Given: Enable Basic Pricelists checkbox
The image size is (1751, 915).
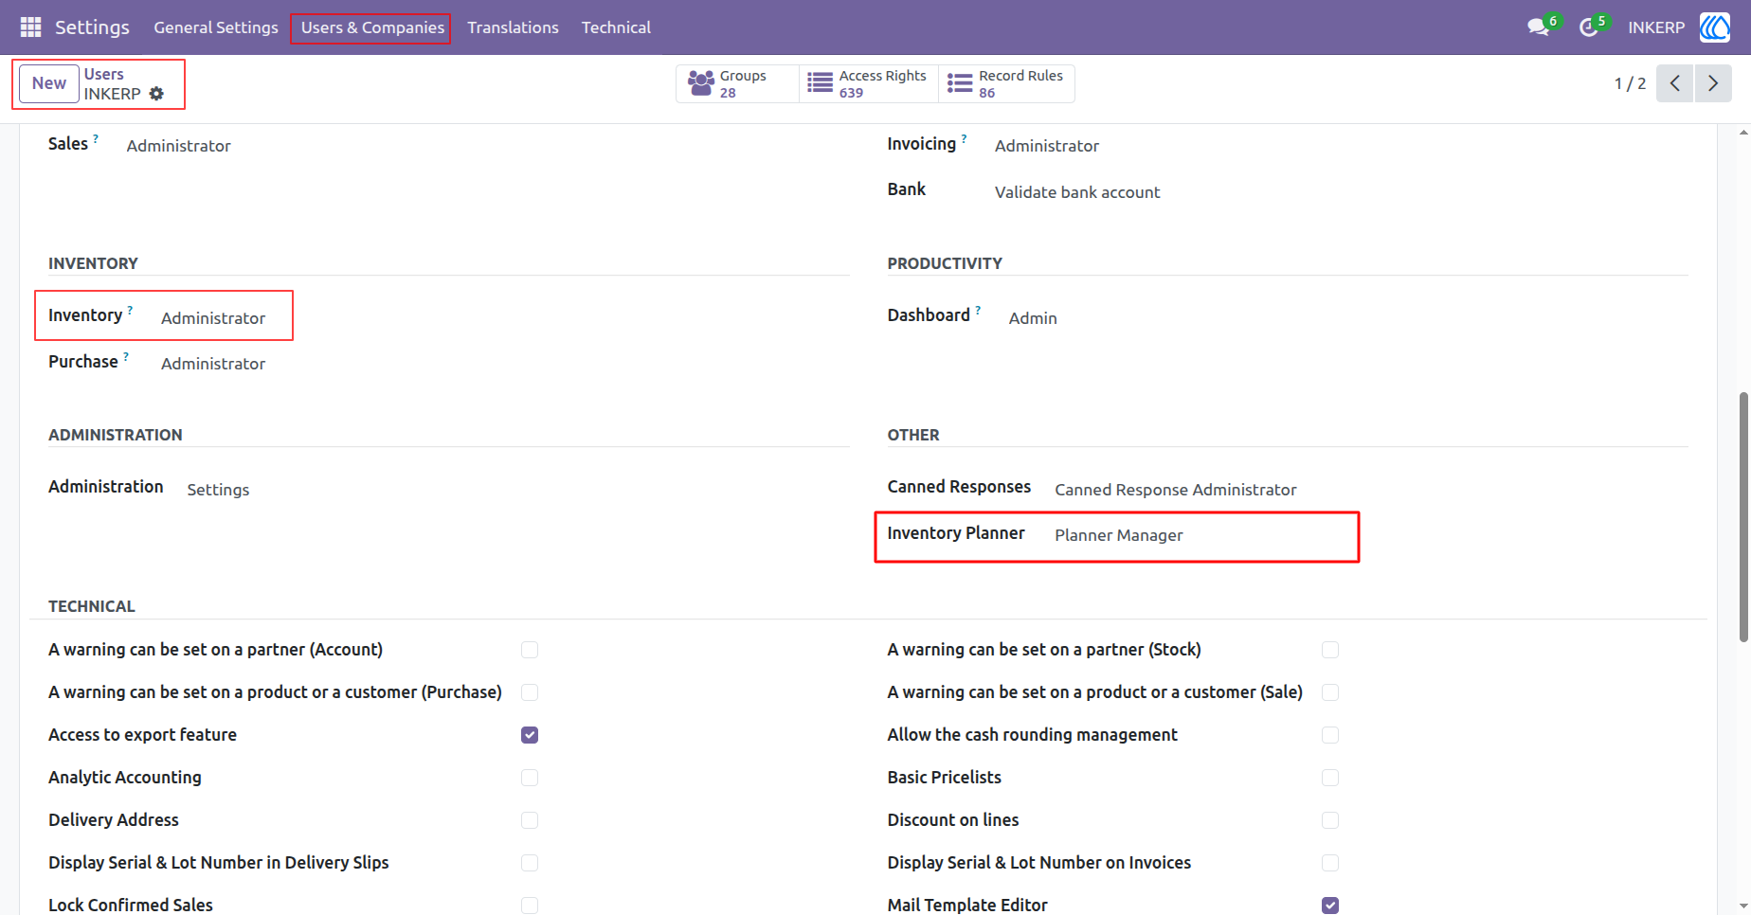Looking at the screenshot, I should pos(1330,778).
